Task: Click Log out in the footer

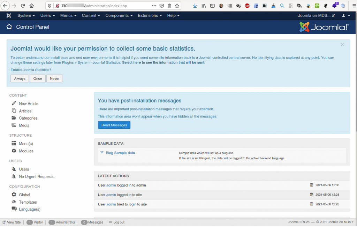Action: 116,222
